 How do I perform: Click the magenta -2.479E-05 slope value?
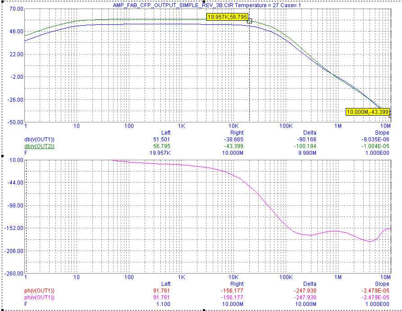[x=375, y=297]
